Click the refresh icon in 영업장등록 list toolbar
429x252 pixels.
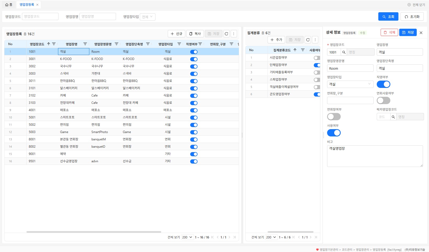pos(227,34)
